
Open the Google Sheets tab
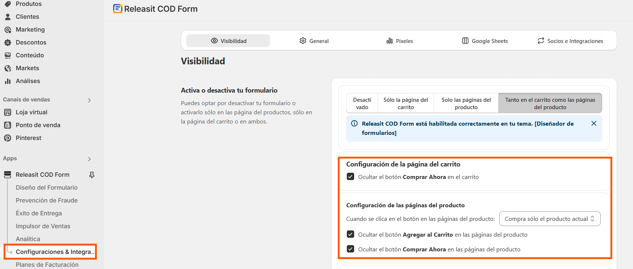pyautogui.click(x=485, y=41)
